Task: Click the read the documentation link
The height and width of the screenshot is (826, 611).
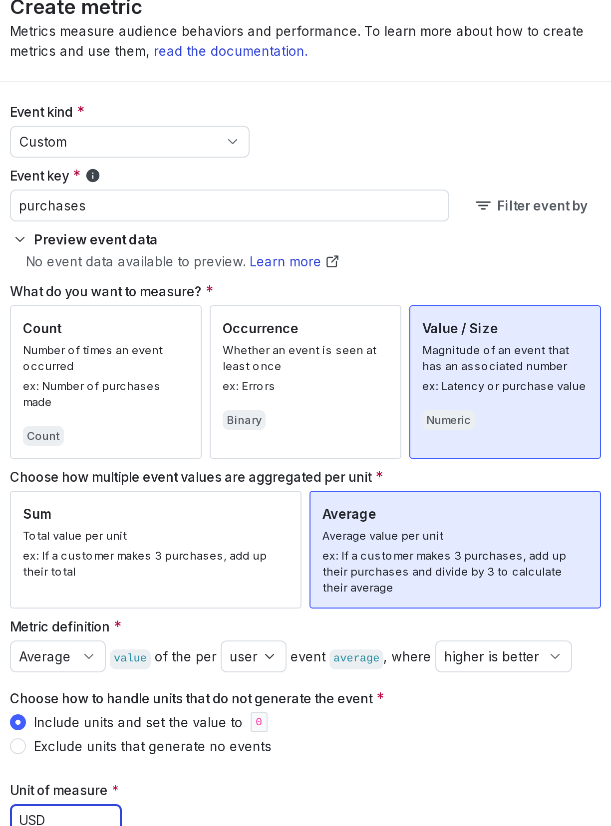Action: [231, 51]
